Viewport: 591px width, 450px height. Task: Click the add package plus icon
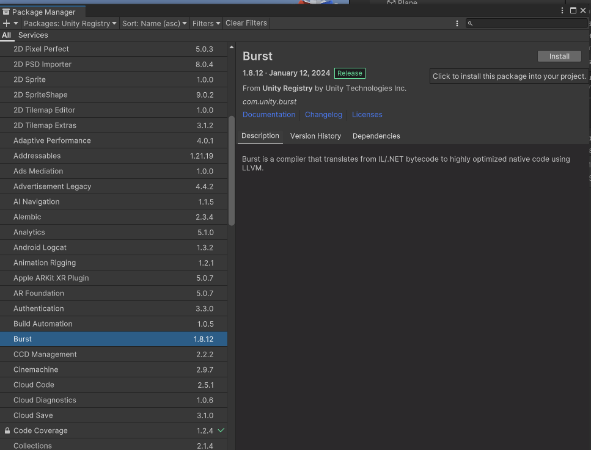[5, 23]
